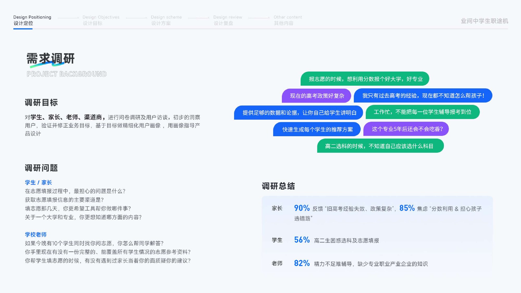Select the Design Positioning 设计定位 tab
Image resolution: width=521 pixels, height=293 pixels.
point(32,20)
